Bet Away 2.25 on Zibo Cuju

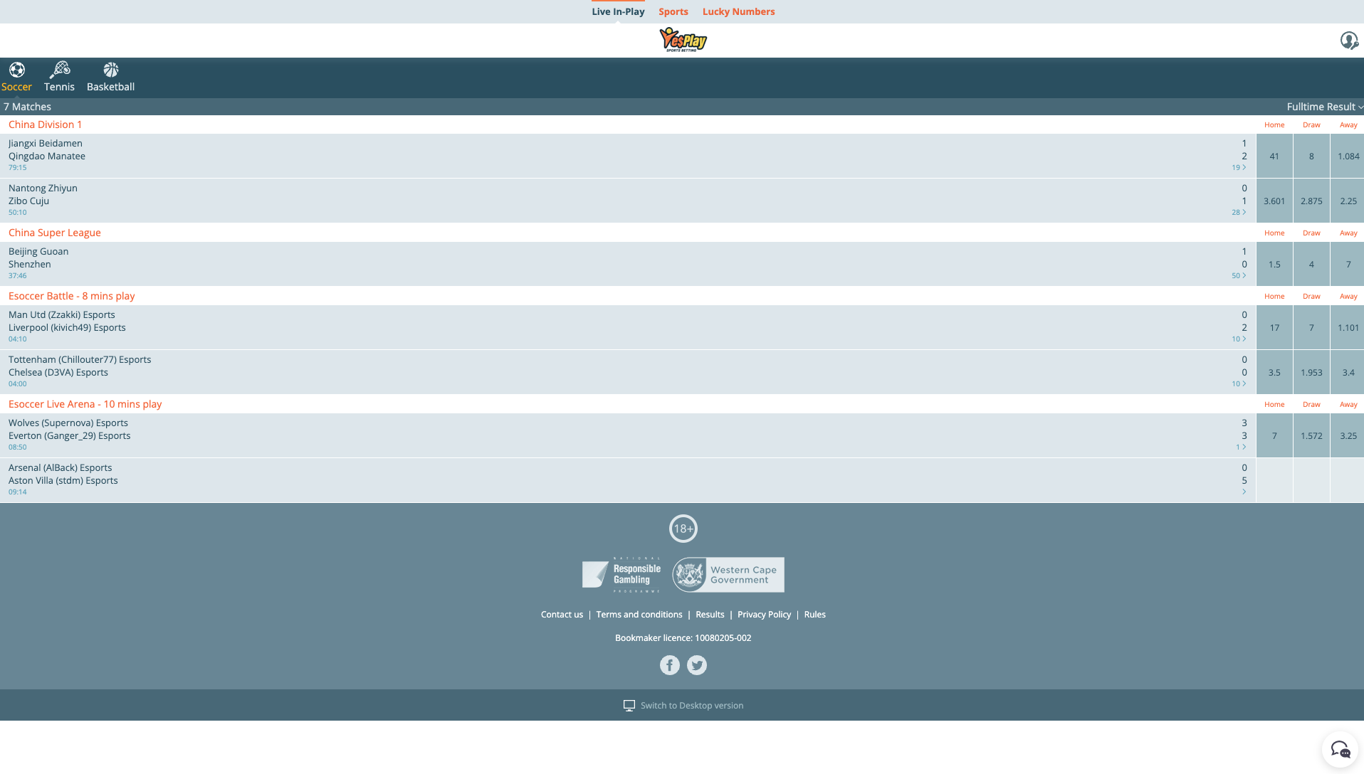coord(1348,201)
